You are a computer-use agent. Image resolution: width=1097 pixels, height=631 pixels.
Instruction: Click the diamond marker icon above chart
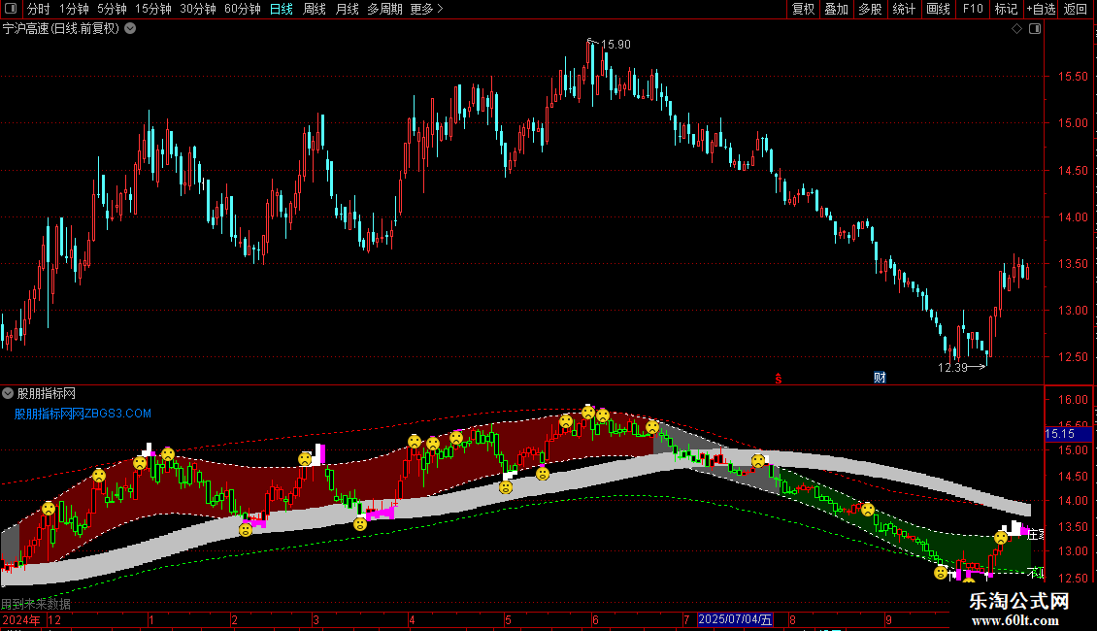pos(1017,29)
